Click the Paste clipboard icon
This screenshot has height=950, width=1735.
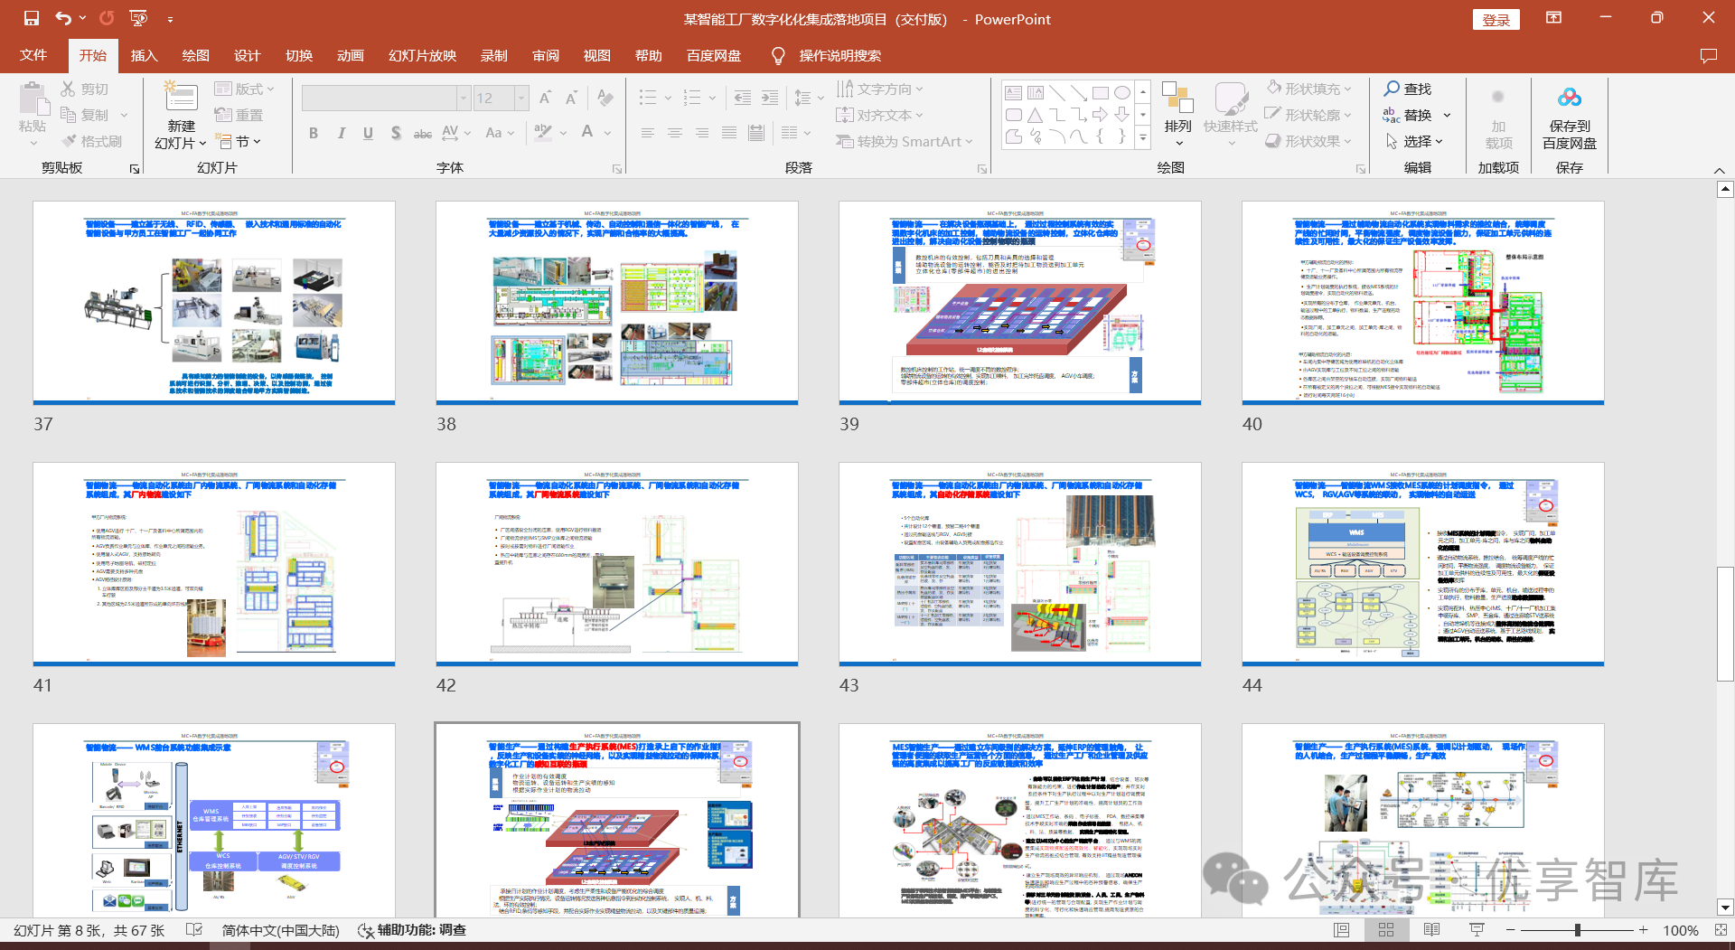(x=33, y=98)
